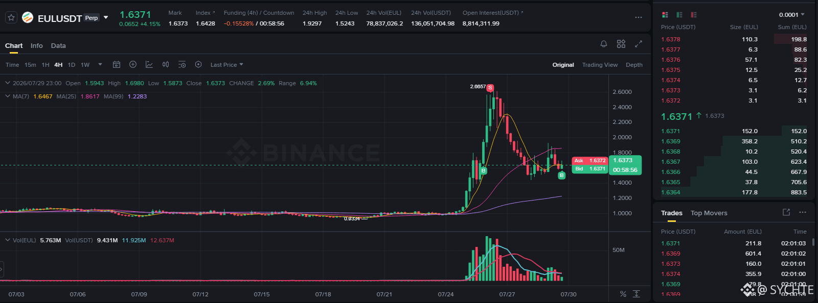Switch chart to Trading View
The image size is (818, 303).
click(x=600, y=65)
